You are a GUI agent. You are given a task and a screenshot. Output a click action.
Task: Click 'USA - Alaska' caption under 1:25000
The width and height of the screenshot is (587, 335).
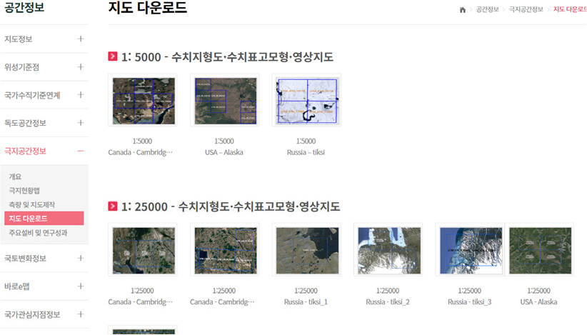coord(538,301)
